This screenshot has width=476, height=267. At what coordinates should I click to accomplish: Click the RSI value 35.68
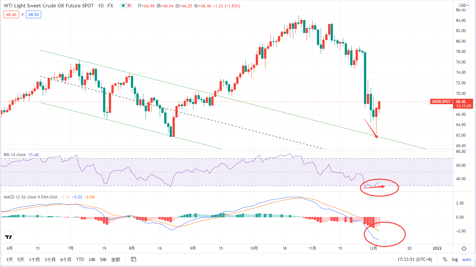pyautogui.click(x=33, y=155)
